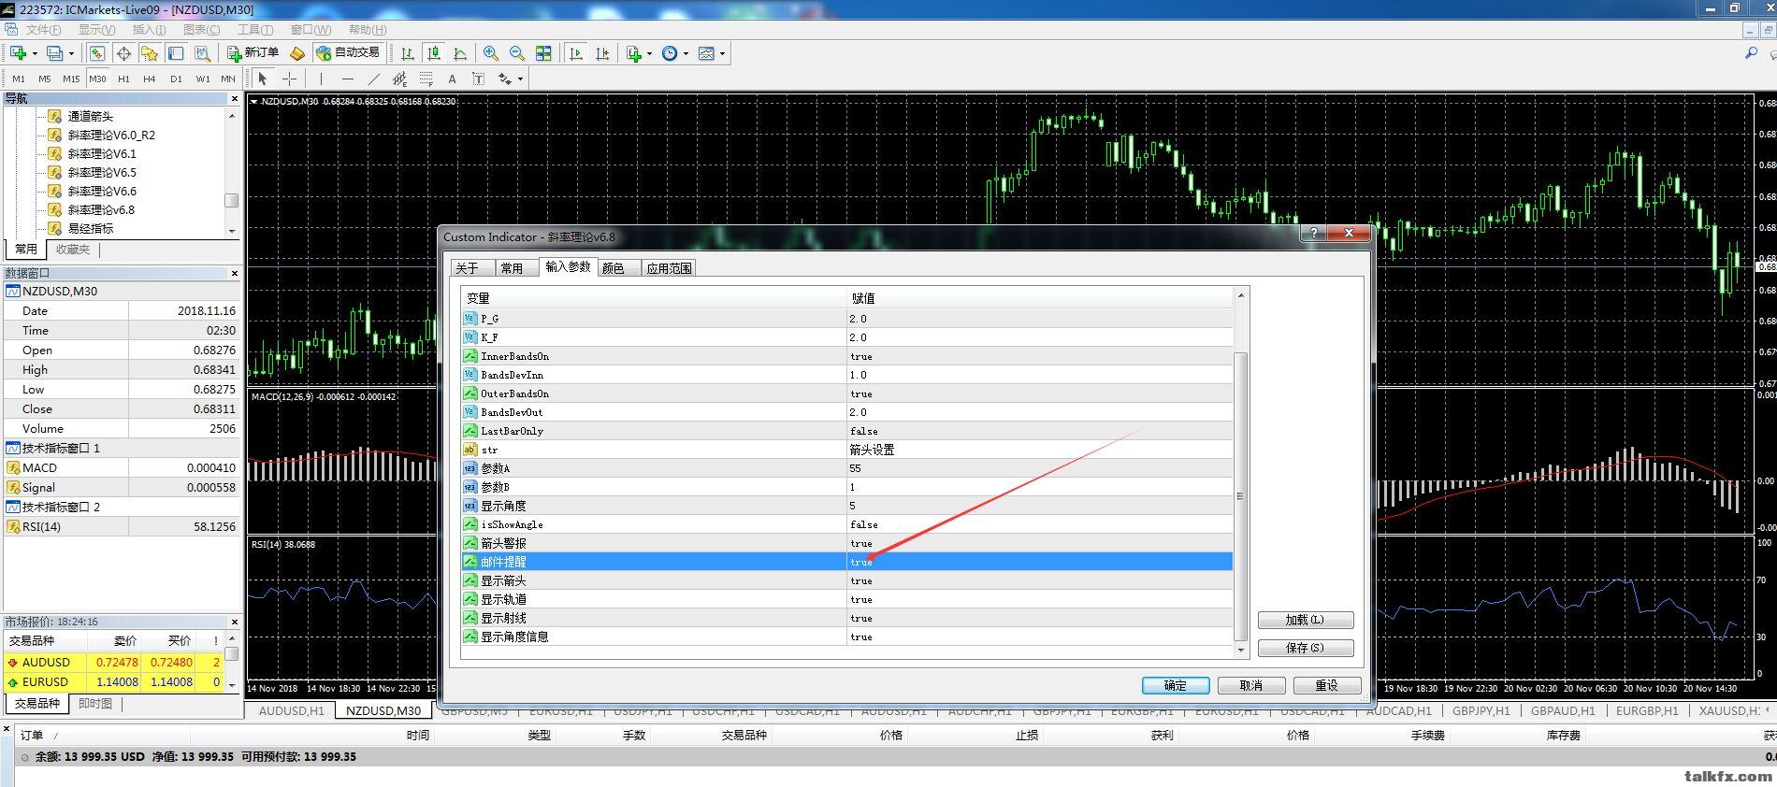The height and width of the screenshot is (787, 1777).
Task: Toggle the Navigator folder-star icon
Action: 150,53
